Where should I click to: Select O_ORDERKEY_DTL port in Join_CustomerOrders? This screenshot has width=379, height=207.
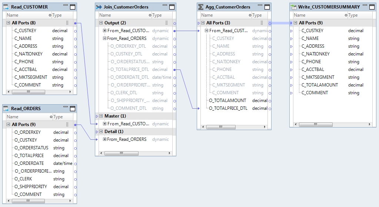click(x=128, y=46)
